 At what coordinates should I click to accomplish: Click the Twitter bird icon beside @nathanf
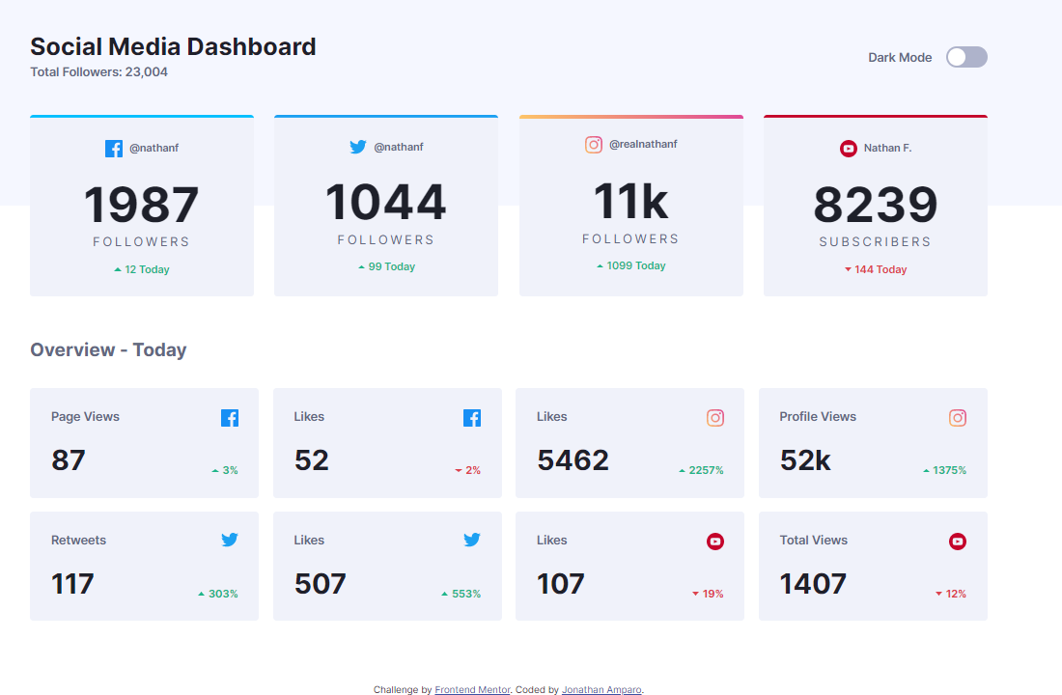tap(358, 147)
